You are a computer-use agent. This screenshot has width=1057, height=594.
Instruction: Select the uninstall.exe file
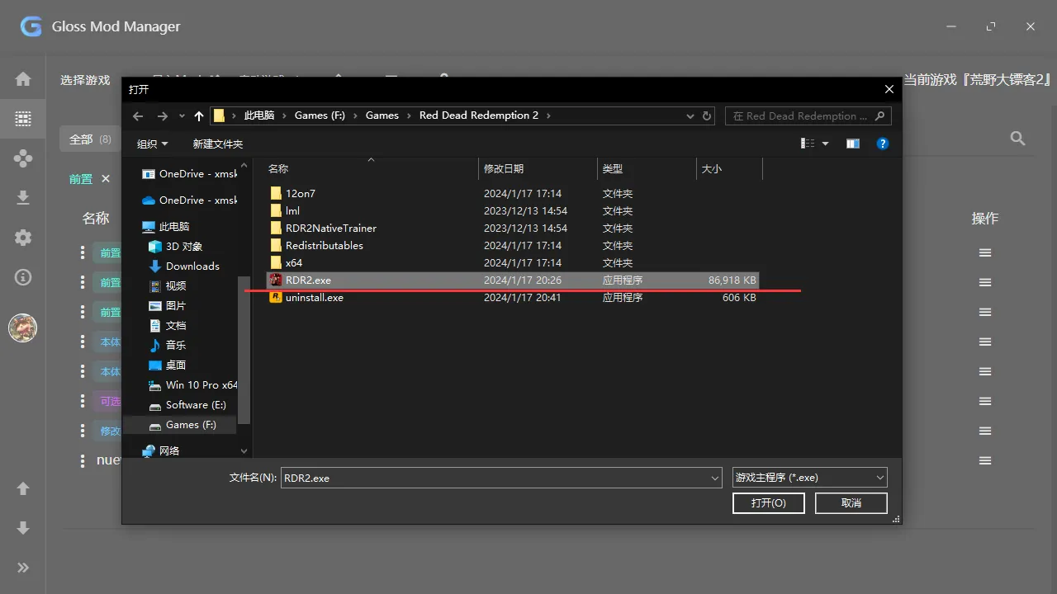512,298
